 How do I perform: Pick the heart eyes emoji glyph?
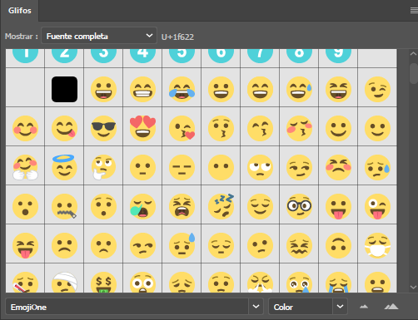142,128
